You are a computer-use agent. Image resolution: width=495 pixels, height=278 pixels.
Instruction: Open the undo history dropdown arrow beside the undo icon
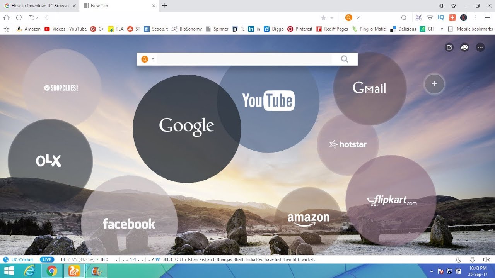[x=37, y=18]
